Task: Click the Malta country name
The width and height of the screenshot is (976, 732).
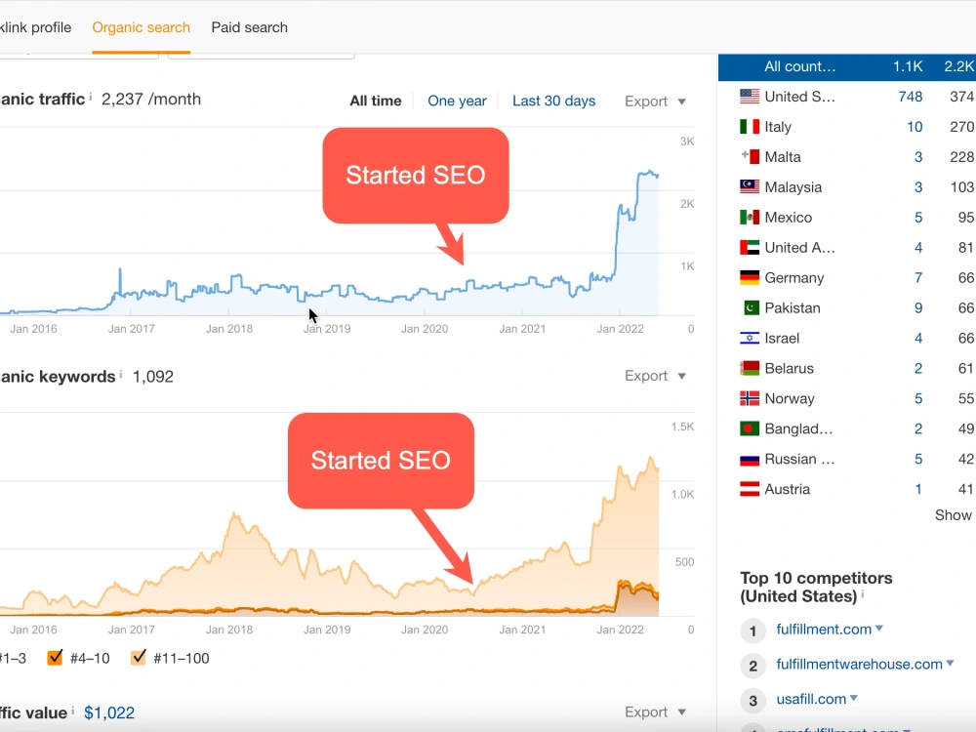Action: [x=783, y=157]
